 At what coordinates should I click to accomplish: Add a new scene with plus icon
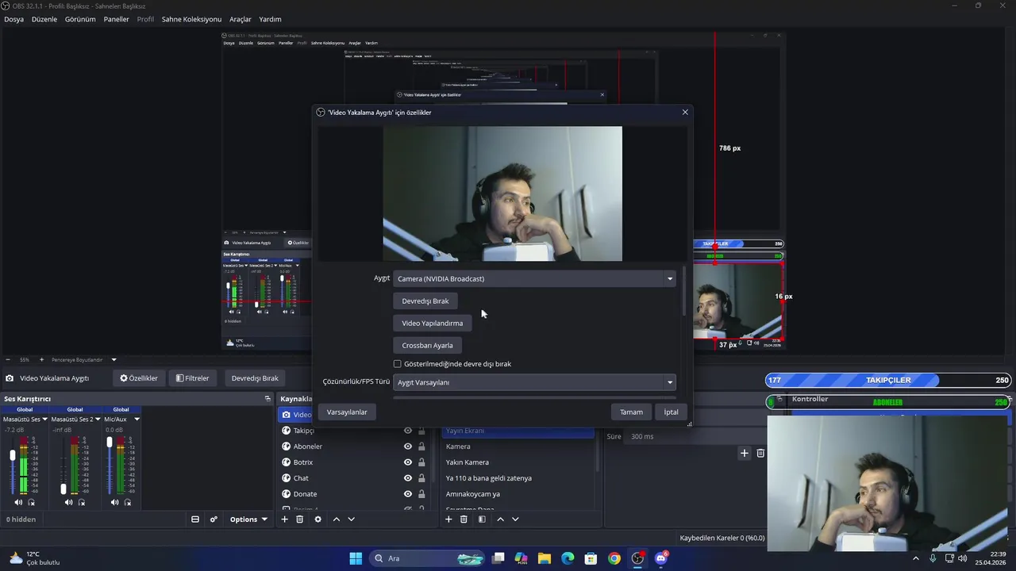tap(448, 519)
